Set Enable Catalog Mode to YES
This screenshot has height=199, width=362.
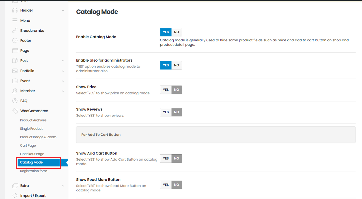[x=166, y=32]
